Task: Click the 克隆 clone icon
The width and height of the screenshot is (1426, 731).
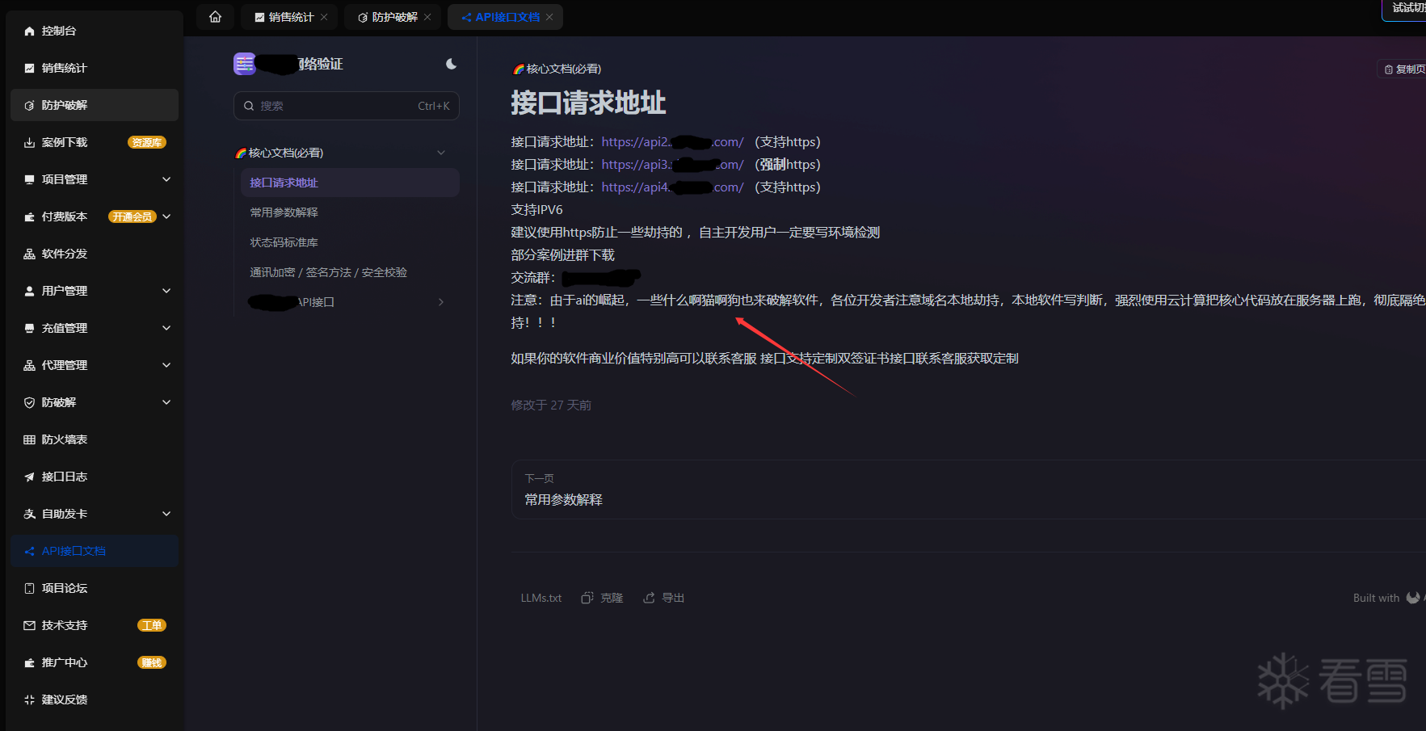Action: pyautogui.click(x=587, y=598)
